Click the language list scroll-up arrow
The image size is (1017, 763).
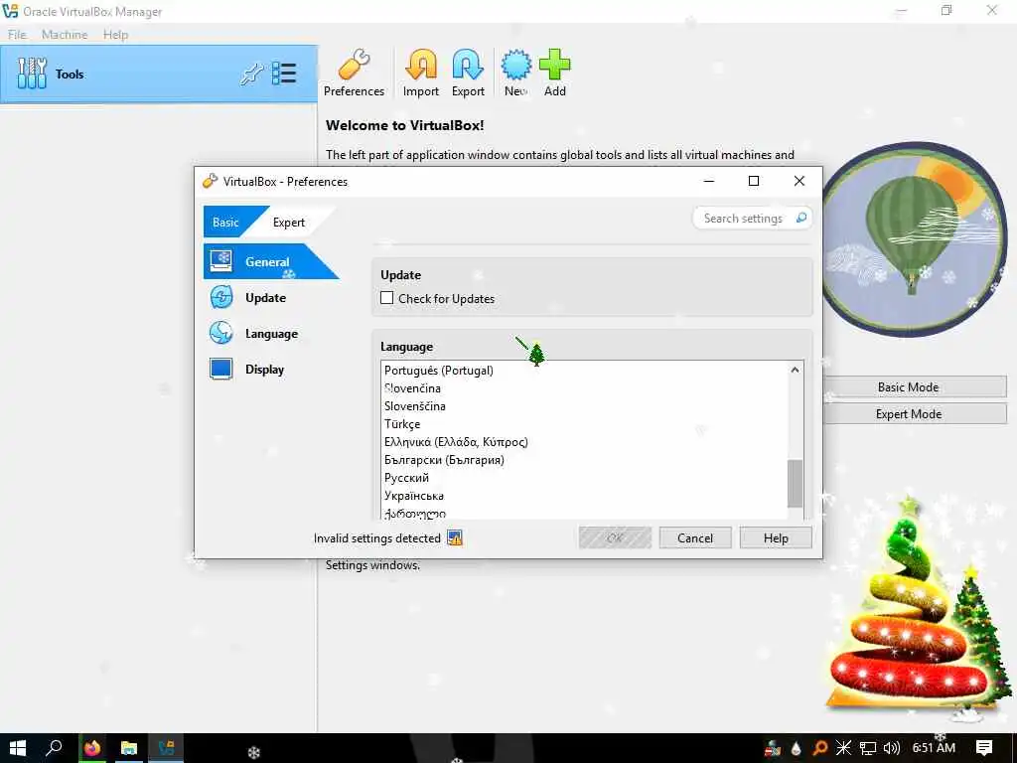[795, 370]
